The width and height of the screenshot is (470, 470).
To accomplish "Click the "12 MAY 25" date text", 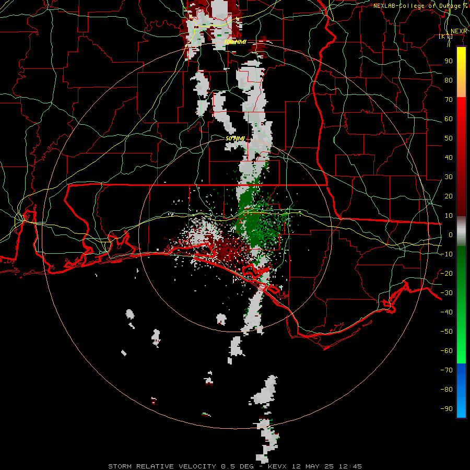I will click(x=313, y=466).
